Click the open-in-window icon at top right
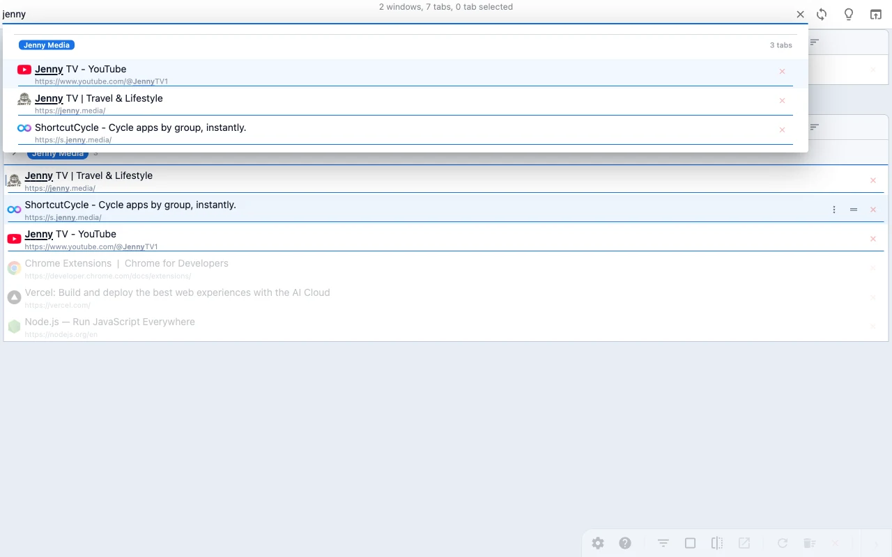This screenshot has height=557, width=892. [x=875, y=15]
